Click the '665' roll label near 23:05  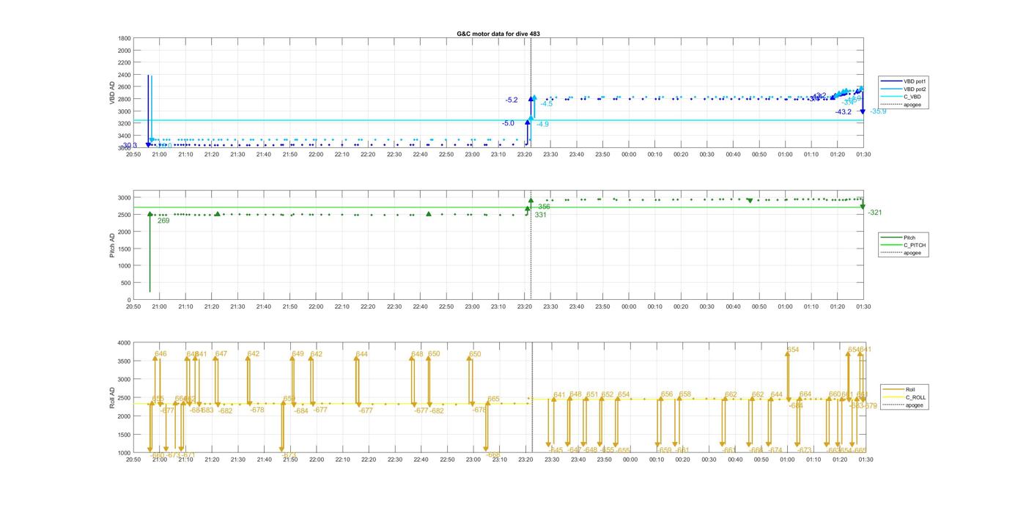click(x=494, y=400)
